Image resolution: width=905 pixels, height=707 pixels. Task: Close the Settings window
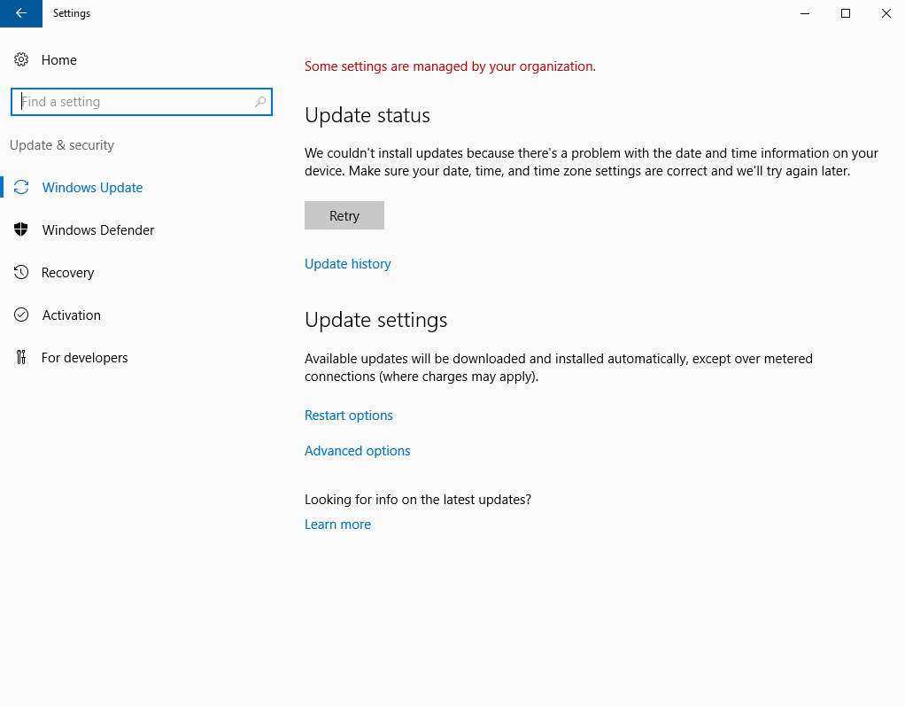pos(886,13)
